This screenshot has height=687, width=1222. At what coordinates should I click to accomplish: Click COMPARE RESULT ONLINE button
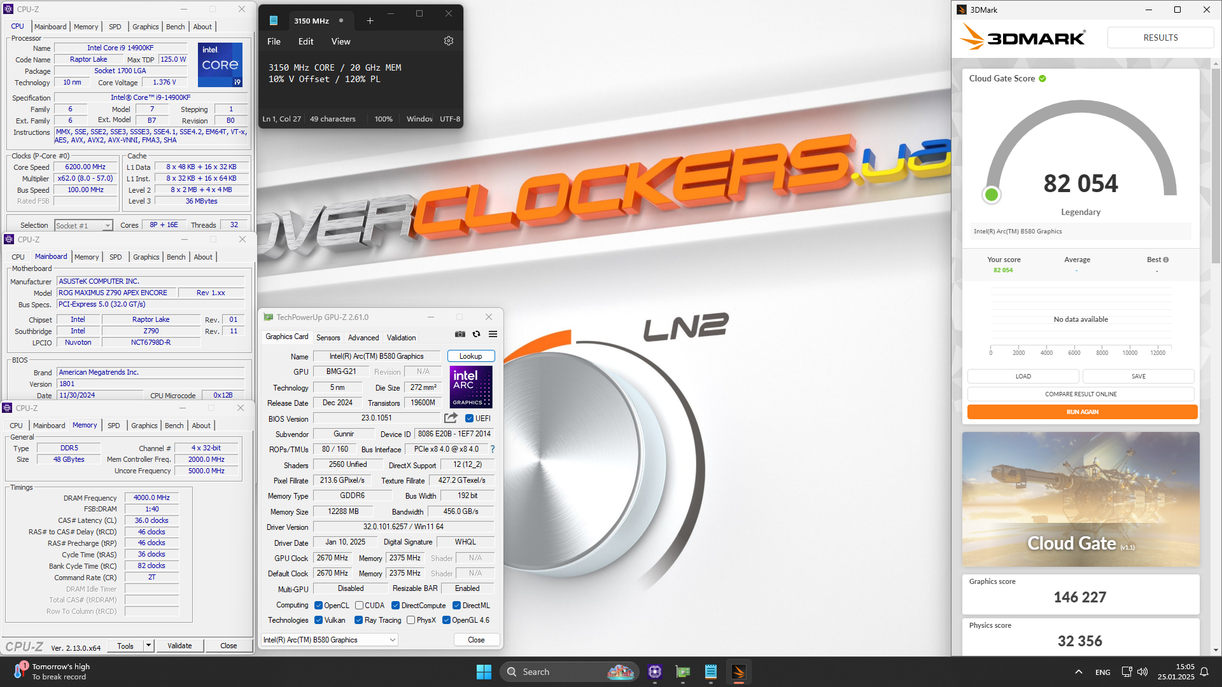point(1081,394)
